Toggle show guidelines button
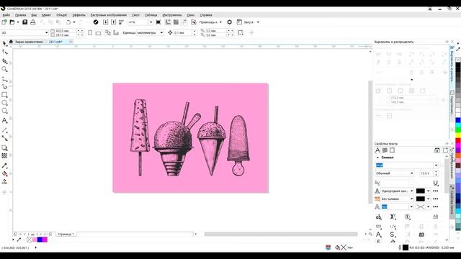461x259 pixels. point(184,22)
